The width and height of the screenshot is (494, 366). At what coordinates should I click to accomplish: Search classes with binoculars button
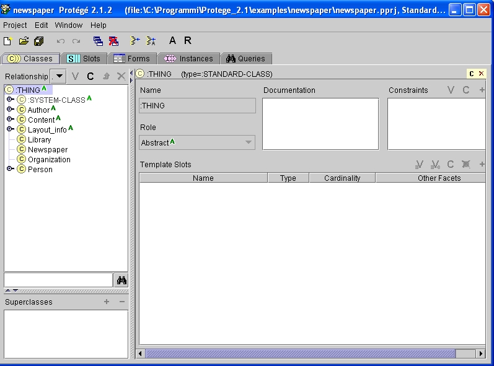coord(121,280)
